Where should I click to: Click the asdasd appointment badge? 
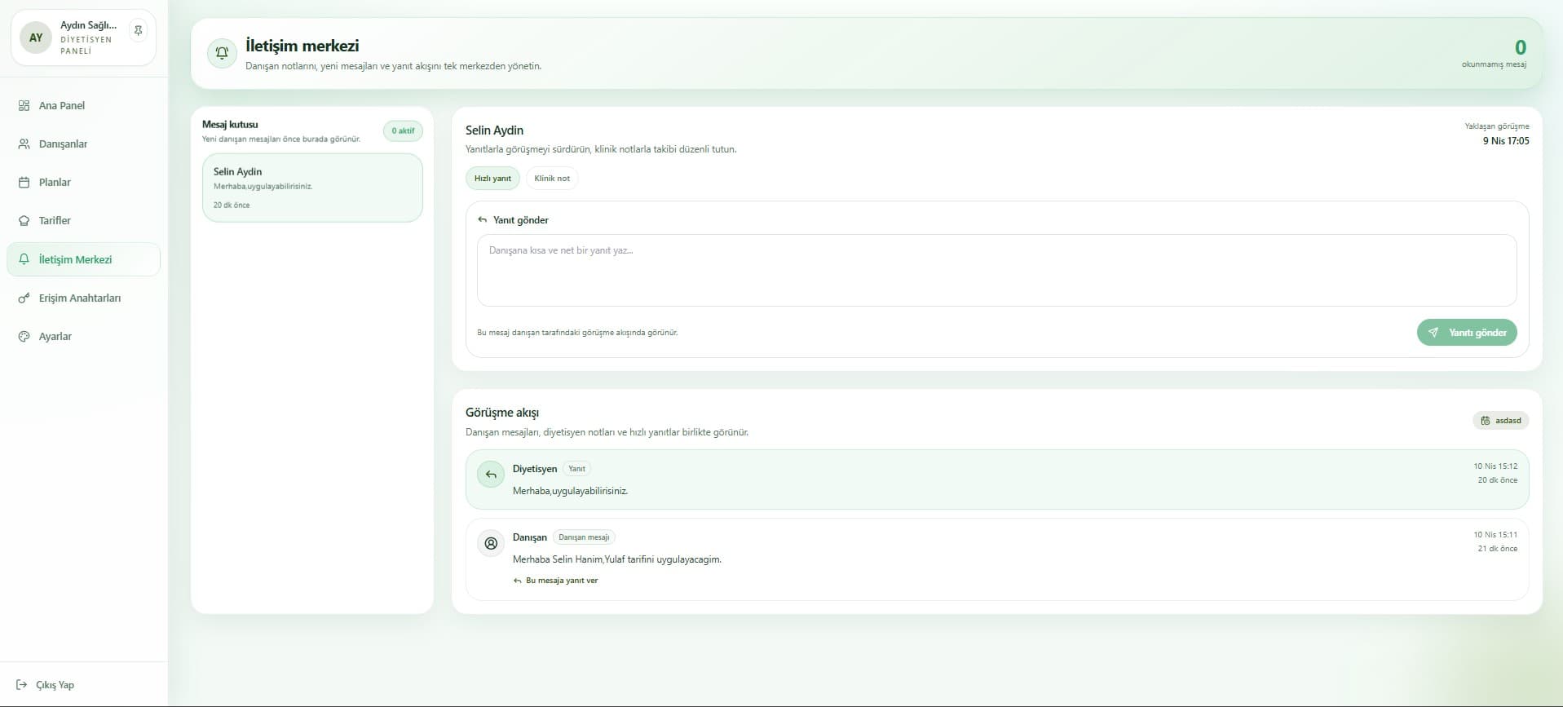coord(1501,421)
